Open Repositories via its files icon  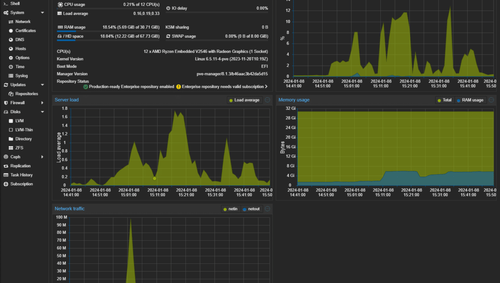click(11, 94)
